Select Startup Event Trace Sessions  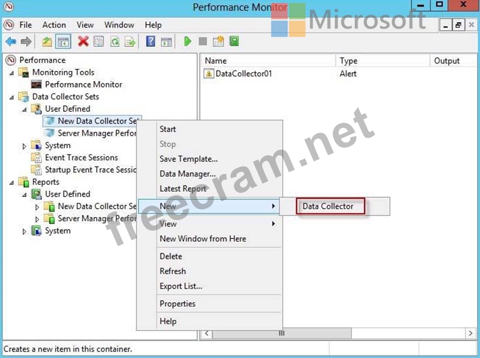tap(91, 170)
